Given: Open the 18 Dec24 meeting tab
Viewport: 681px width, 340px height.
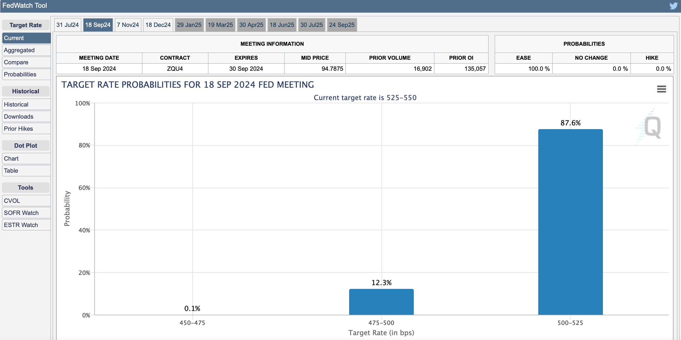Looking at the screenshot, I should coord(158,25).
